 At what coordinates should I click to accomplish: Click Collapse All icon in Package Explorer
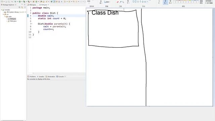click(19, 7)
